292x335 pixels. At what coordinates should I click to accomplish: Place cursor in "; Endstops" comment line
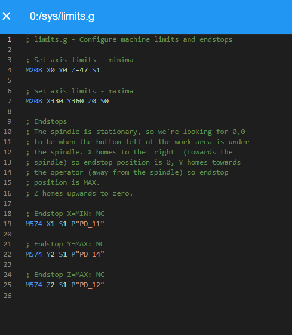47,121
